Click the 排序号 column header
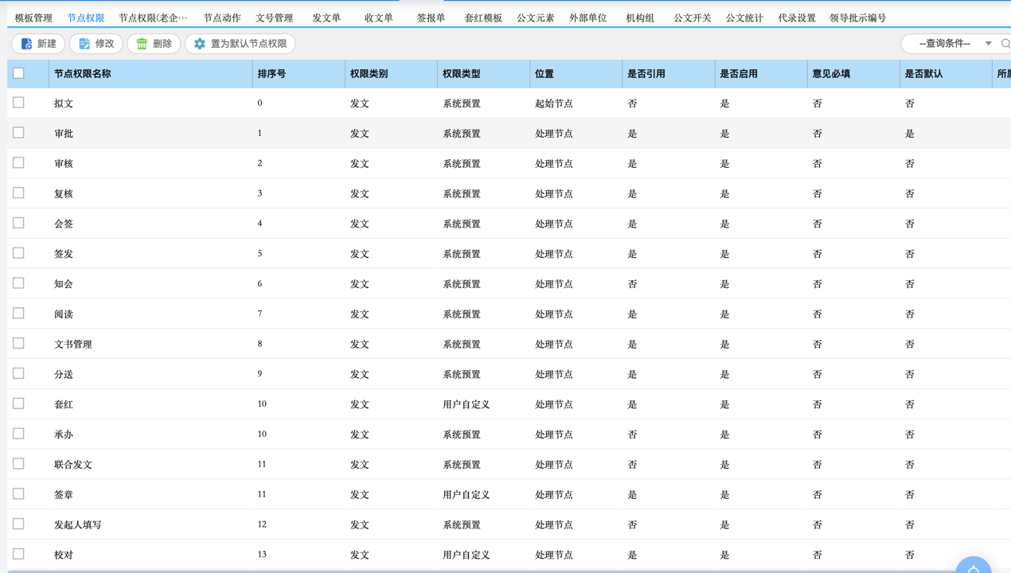Image resolution: width=1011 pixels, height=573 pixels. 272,73
